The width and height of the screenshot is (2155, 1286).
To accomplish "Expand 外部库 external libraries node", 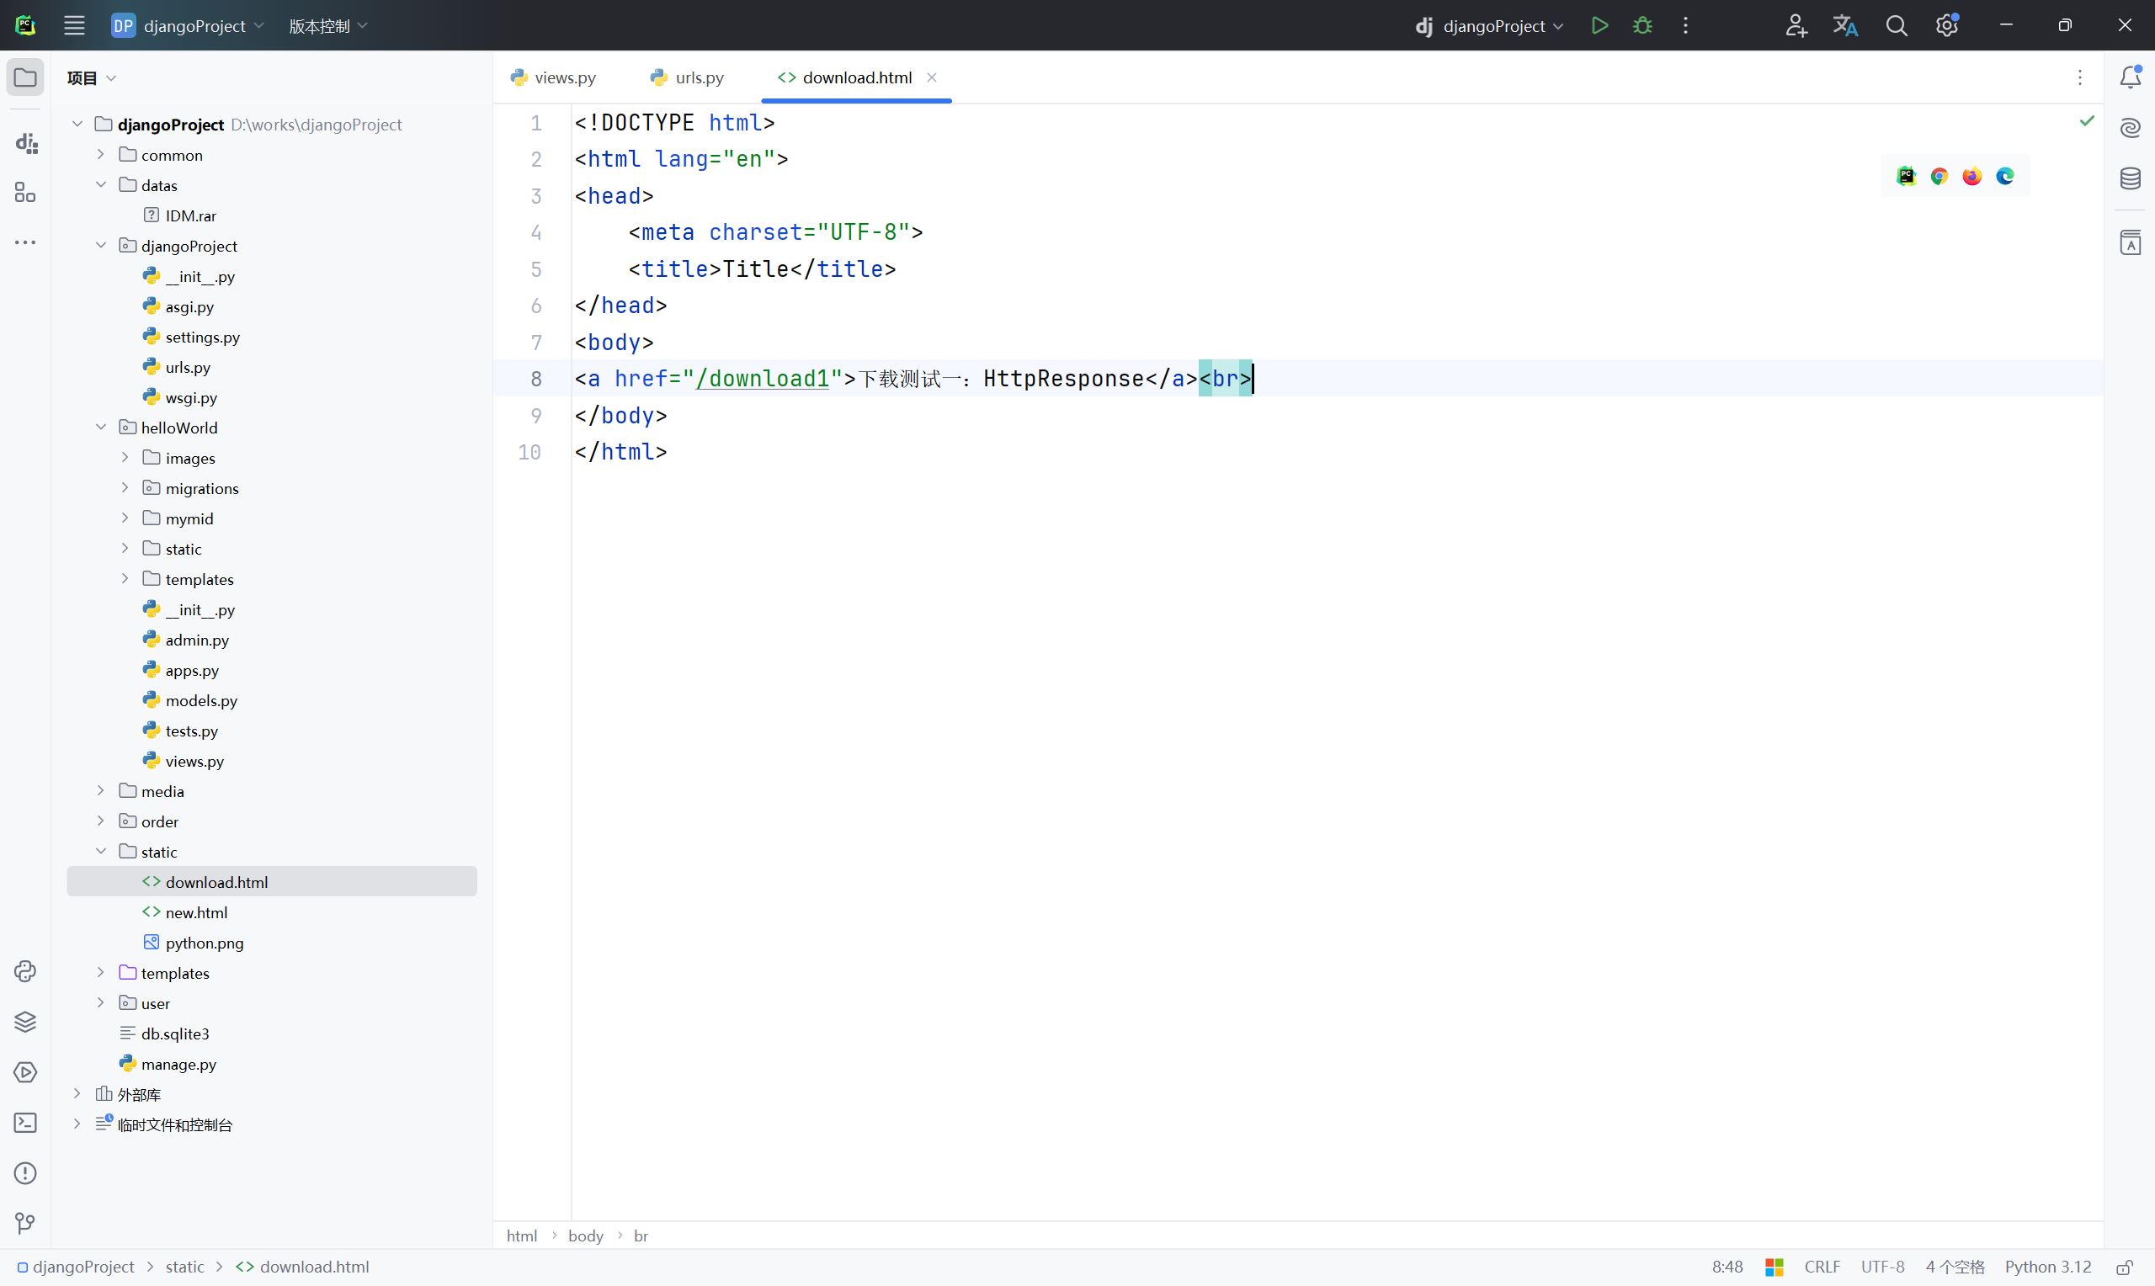I will point(77,1093).
